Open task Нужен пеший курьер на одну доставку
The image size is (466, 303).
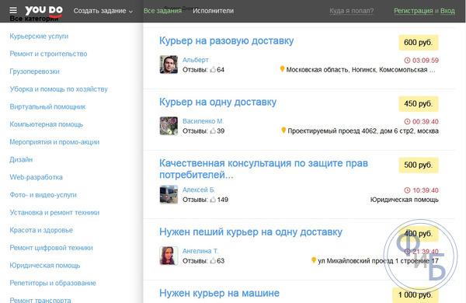251,232
